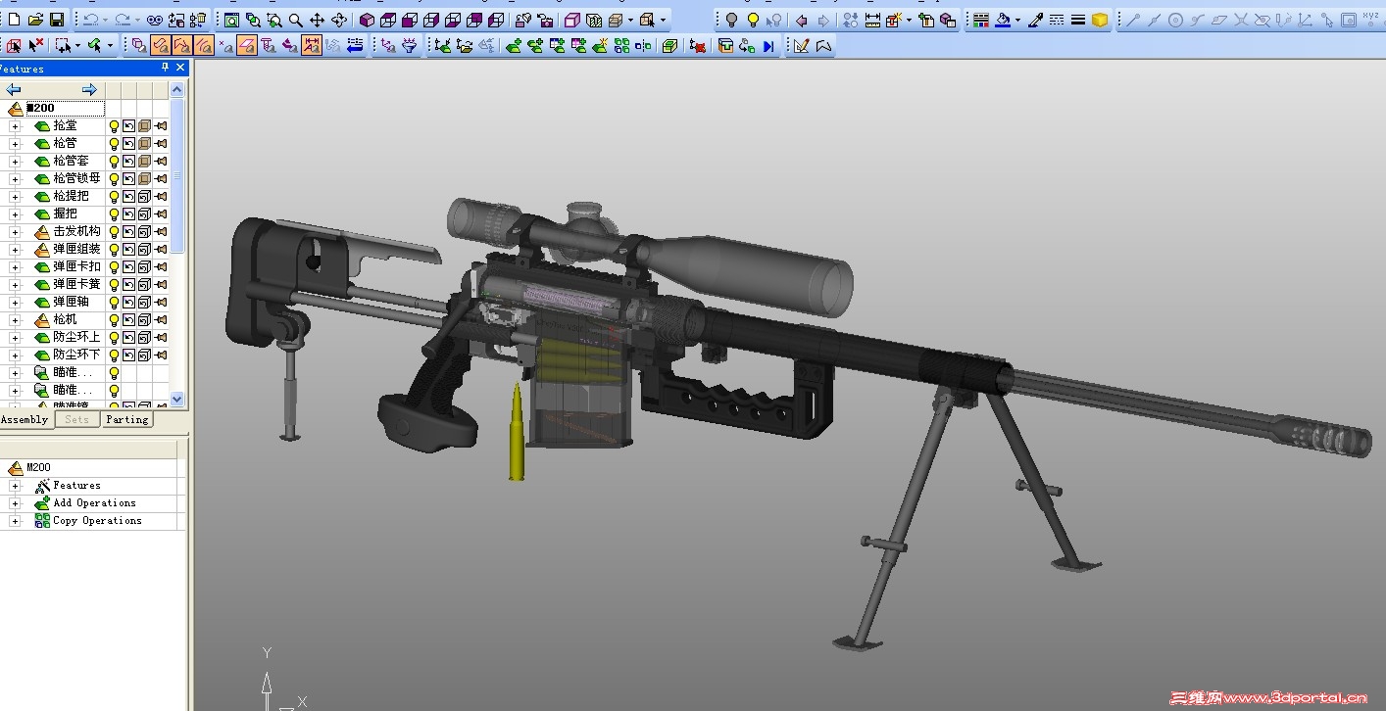This screenshot has width=1386, height=711.
Task: Toggle visibility bulb for 枪管 row
Action: (x=114, y=144)
